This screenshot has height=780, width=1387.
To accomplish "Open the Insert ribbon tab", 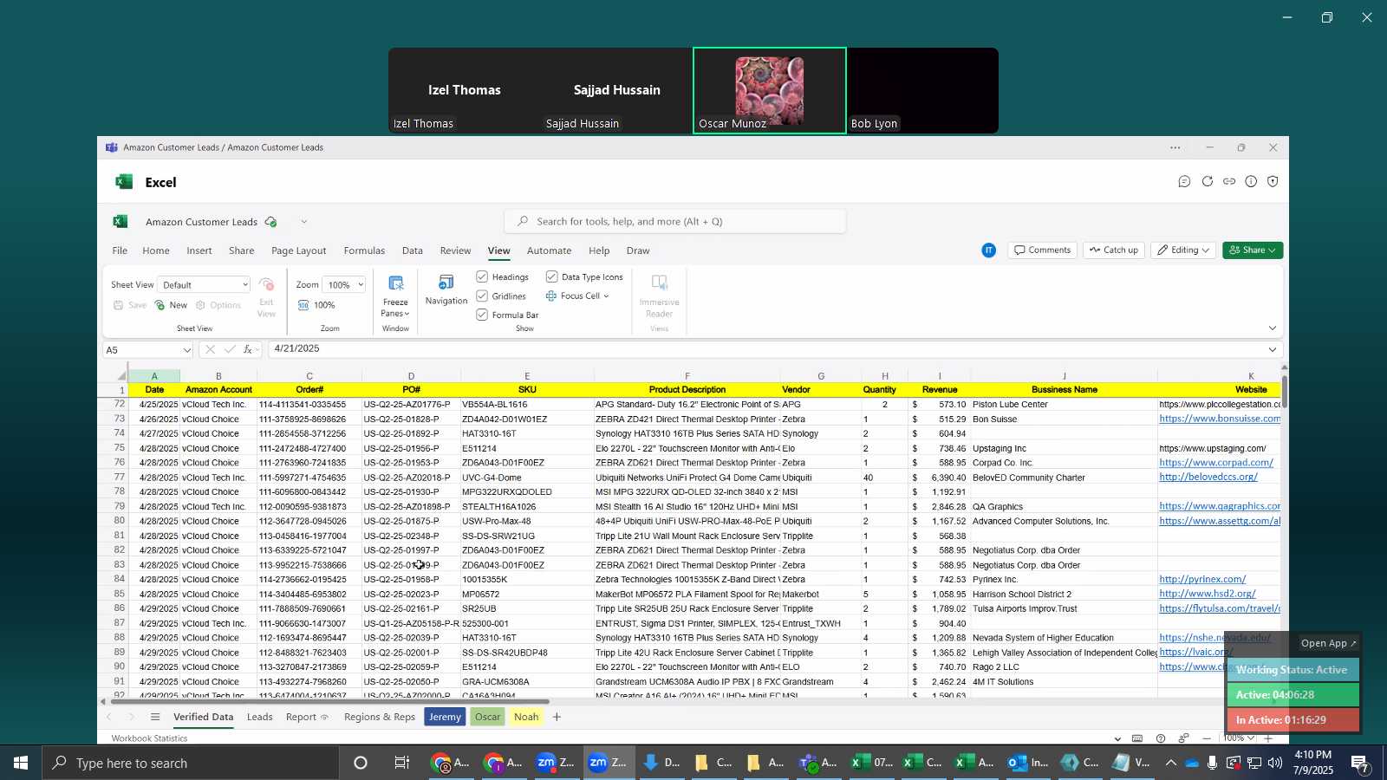I will click(199, 250).
